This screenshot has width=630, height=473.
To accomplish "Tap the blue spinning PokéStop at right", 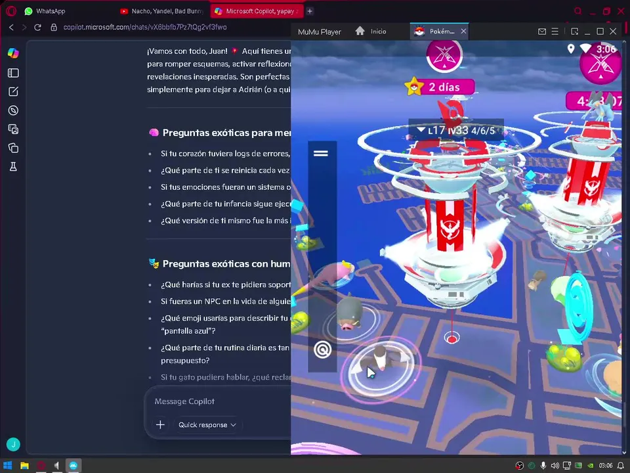I will (577, 307).
